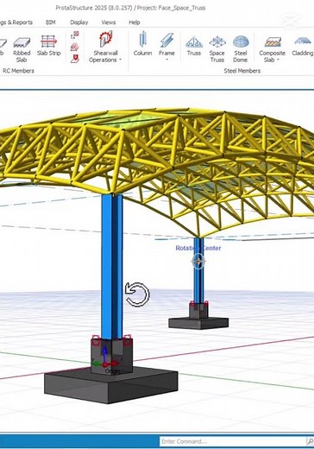This screenshot has width=314, height=449.
Task: Select the rear blue steel column
Action: pyautogui.click(x=198, y=270)
